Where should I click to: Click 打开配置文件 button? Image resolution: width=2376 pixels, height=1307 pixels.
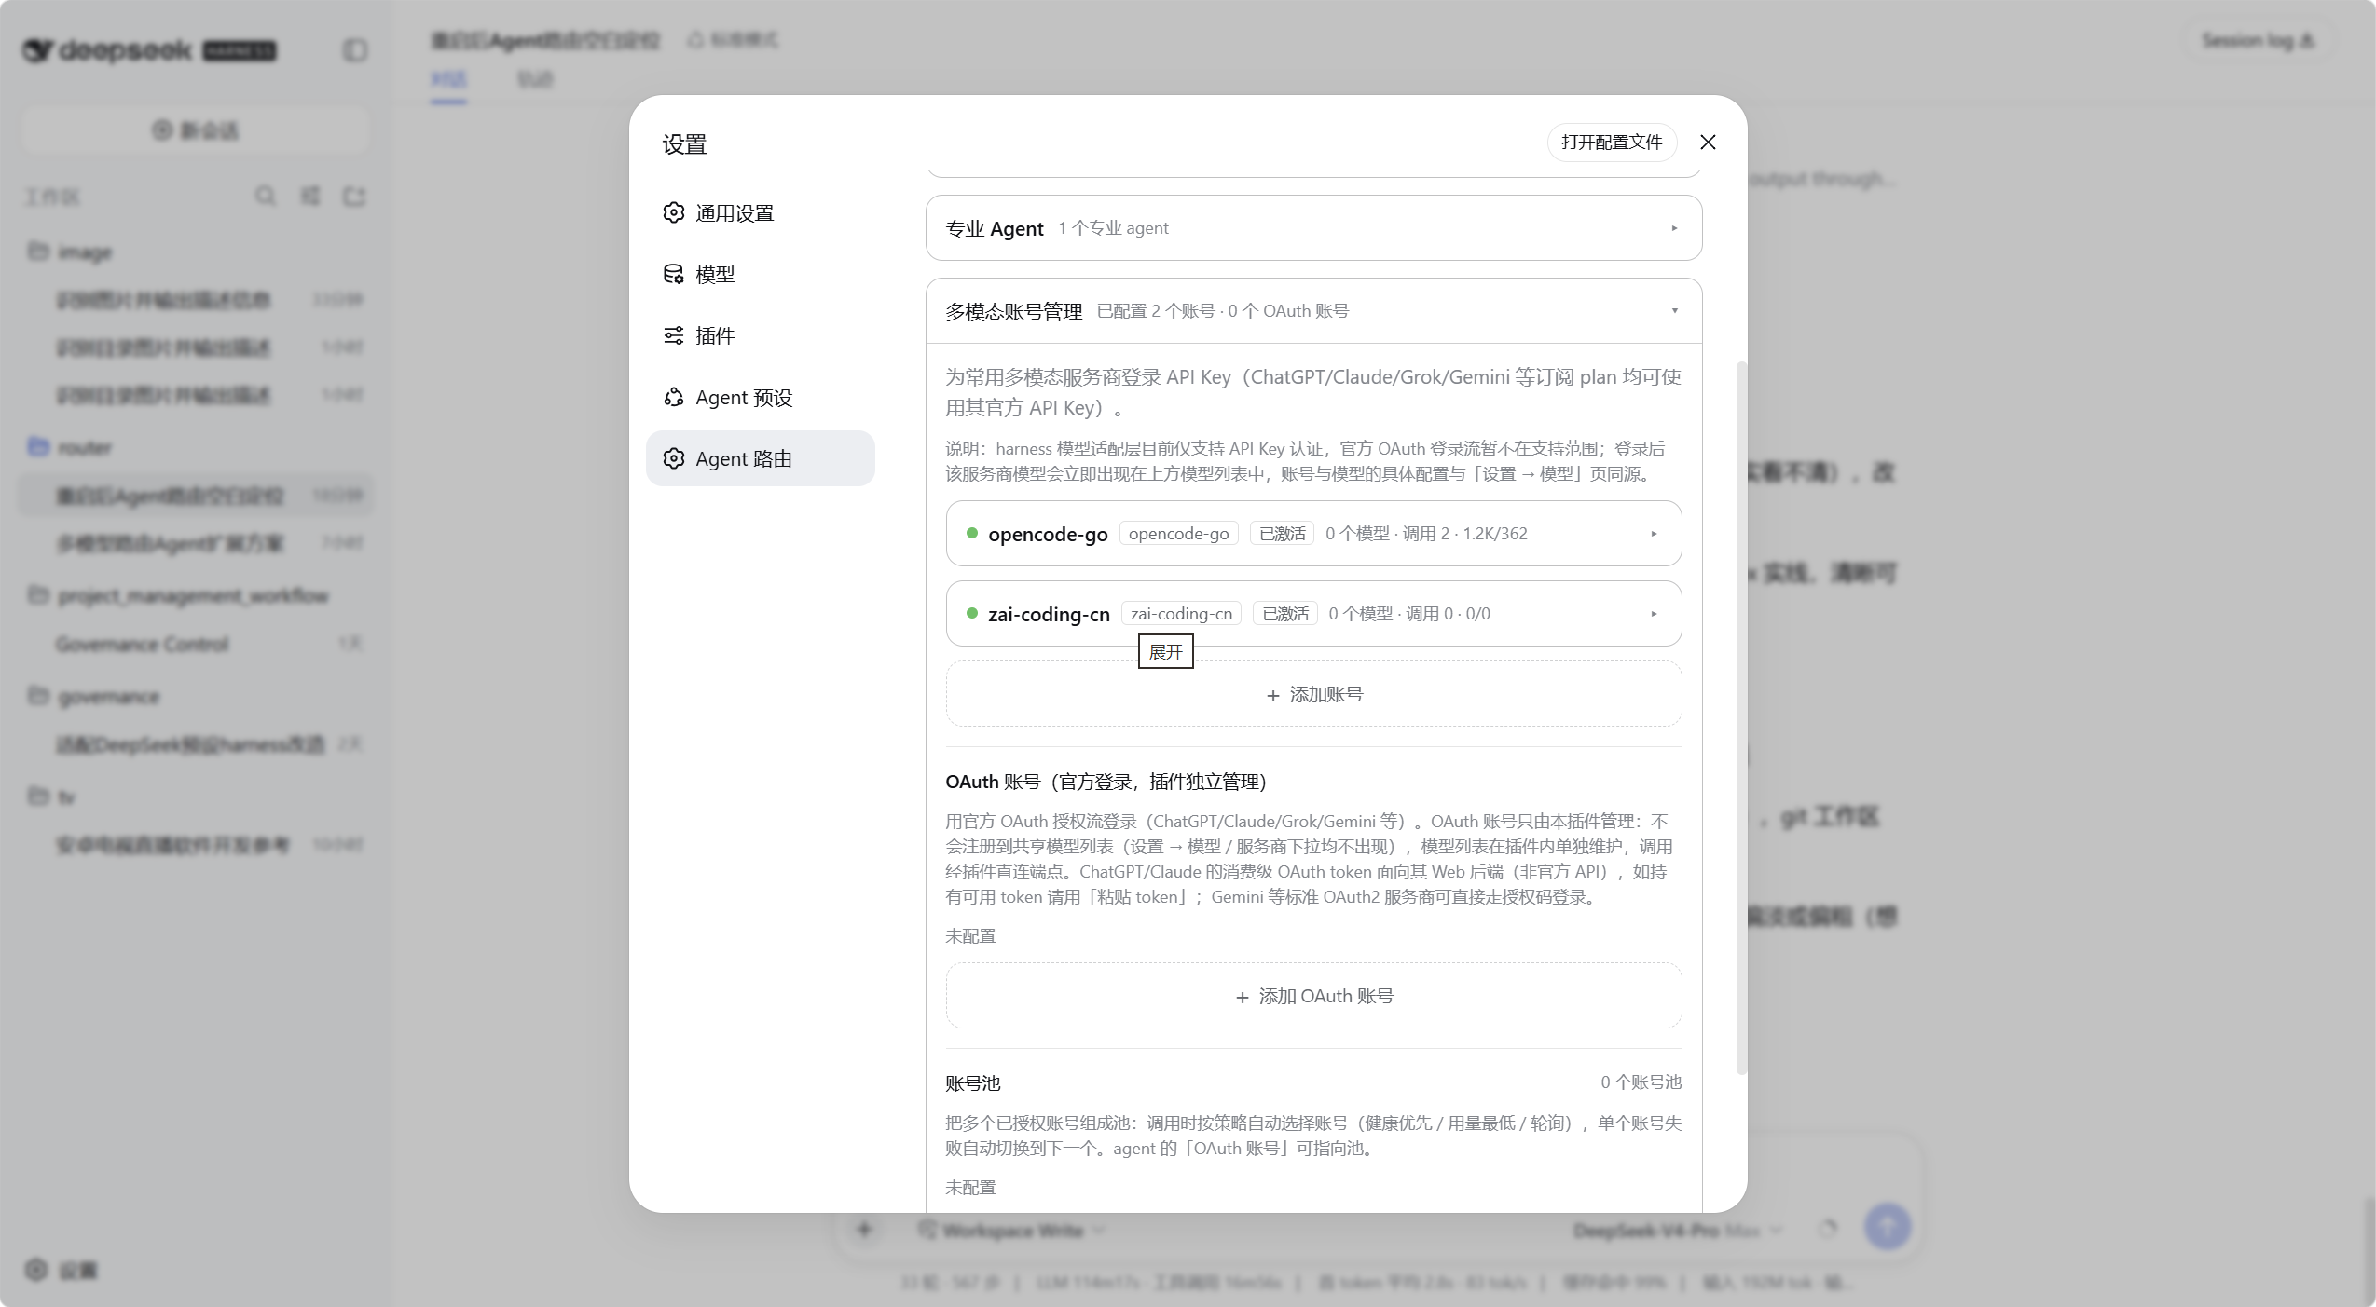(1612, 142)
